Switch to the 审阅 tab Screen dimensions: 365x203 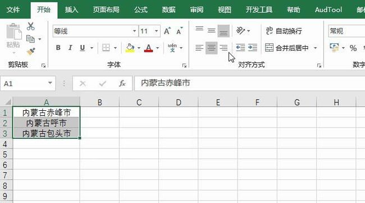[197, 10]
